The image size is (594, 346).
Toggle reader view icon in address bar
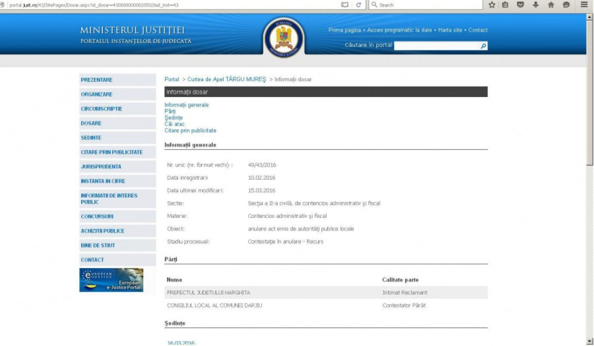(x=345, y=5)
